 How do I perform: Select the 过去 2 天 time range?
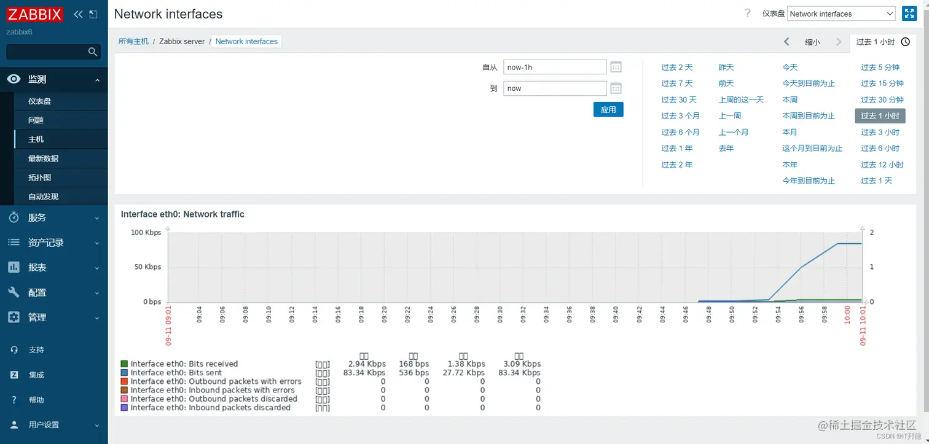676,68
